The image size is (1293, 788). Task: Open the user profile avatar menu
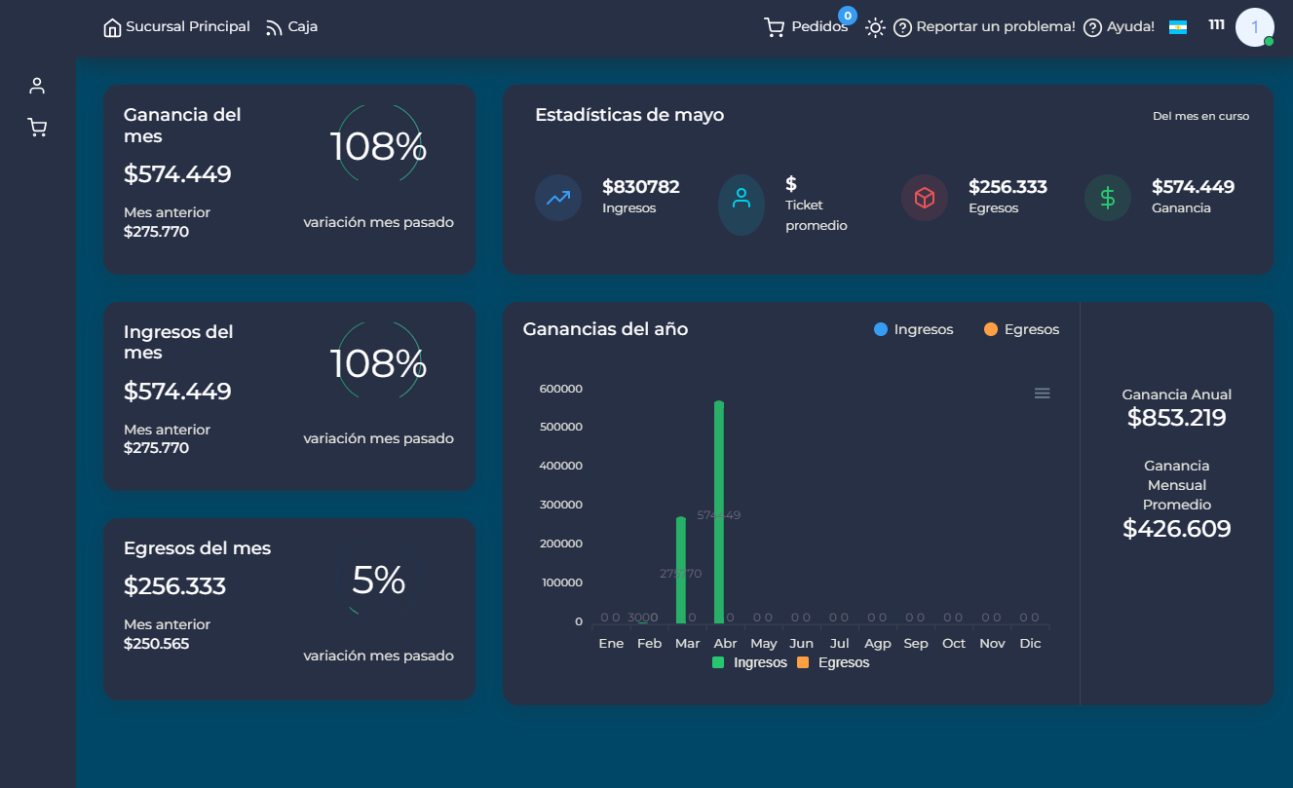point(1254,26)
